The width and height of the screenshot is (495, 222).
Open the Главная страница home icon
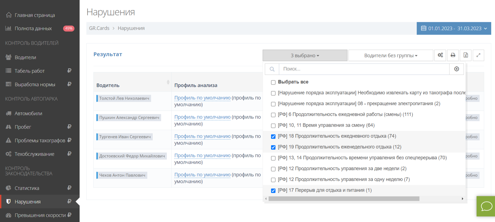click(x=9, y=15)
